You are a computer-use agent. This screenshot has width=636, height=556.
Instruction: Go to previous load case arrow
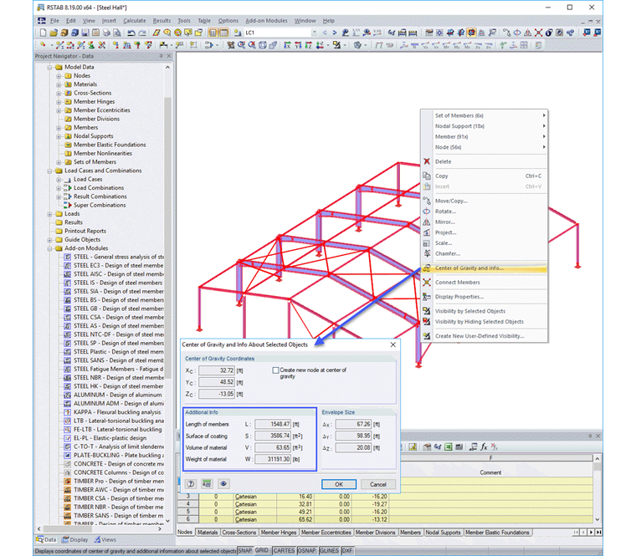pos(325,33)
